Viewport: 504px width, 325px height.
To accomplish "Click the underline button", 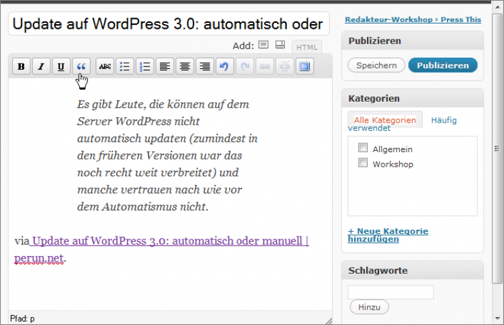I will coord(61,66).
